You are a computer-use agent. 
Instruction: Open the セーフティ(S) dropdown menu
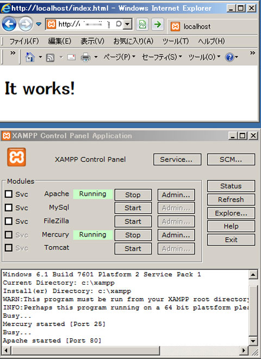click(x=162, y=57)
